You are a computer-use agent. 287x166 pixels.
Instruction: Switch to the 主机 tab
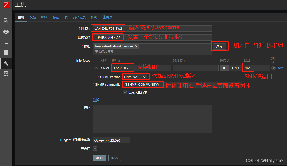tap(21, 17)
